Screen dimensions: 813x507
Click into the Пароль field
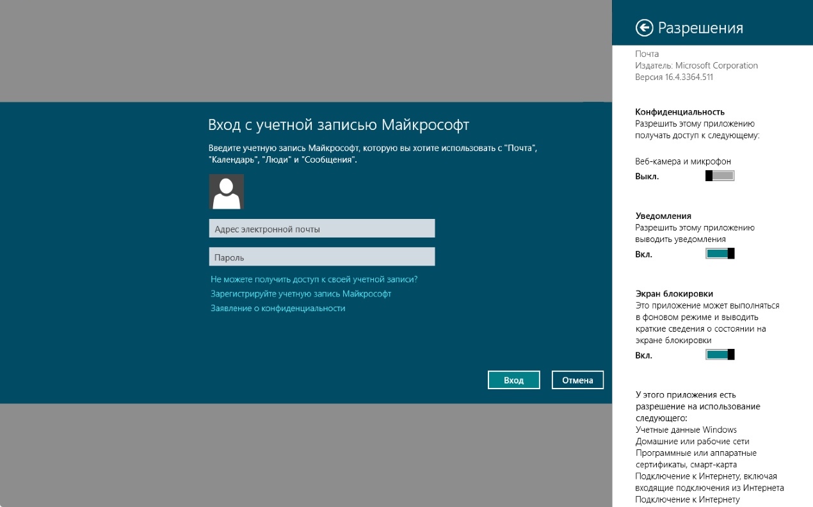coord(321,257)
